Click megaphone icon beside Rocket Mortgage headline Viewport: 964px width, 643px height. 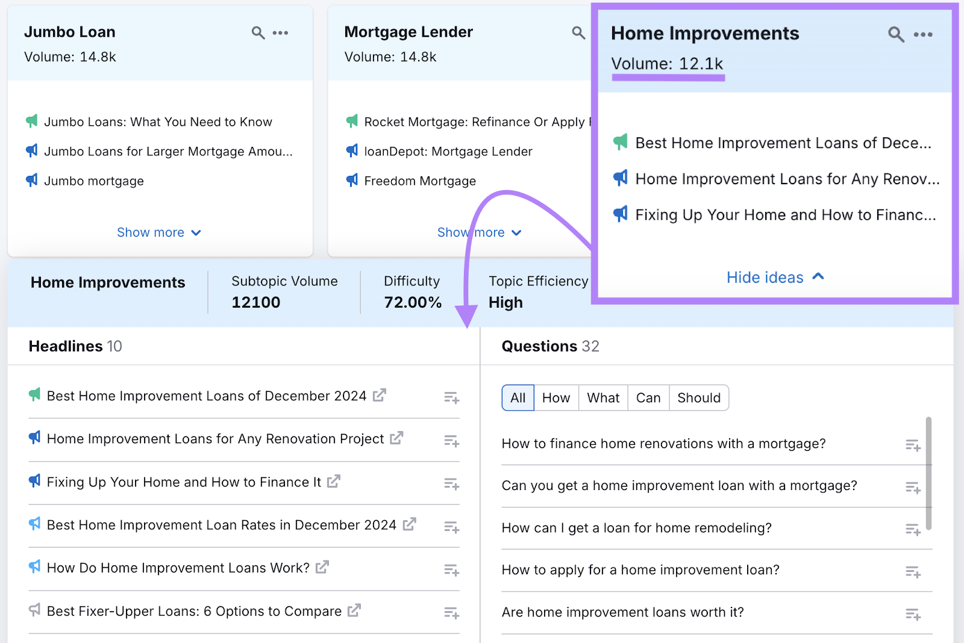tap(352, 121)
